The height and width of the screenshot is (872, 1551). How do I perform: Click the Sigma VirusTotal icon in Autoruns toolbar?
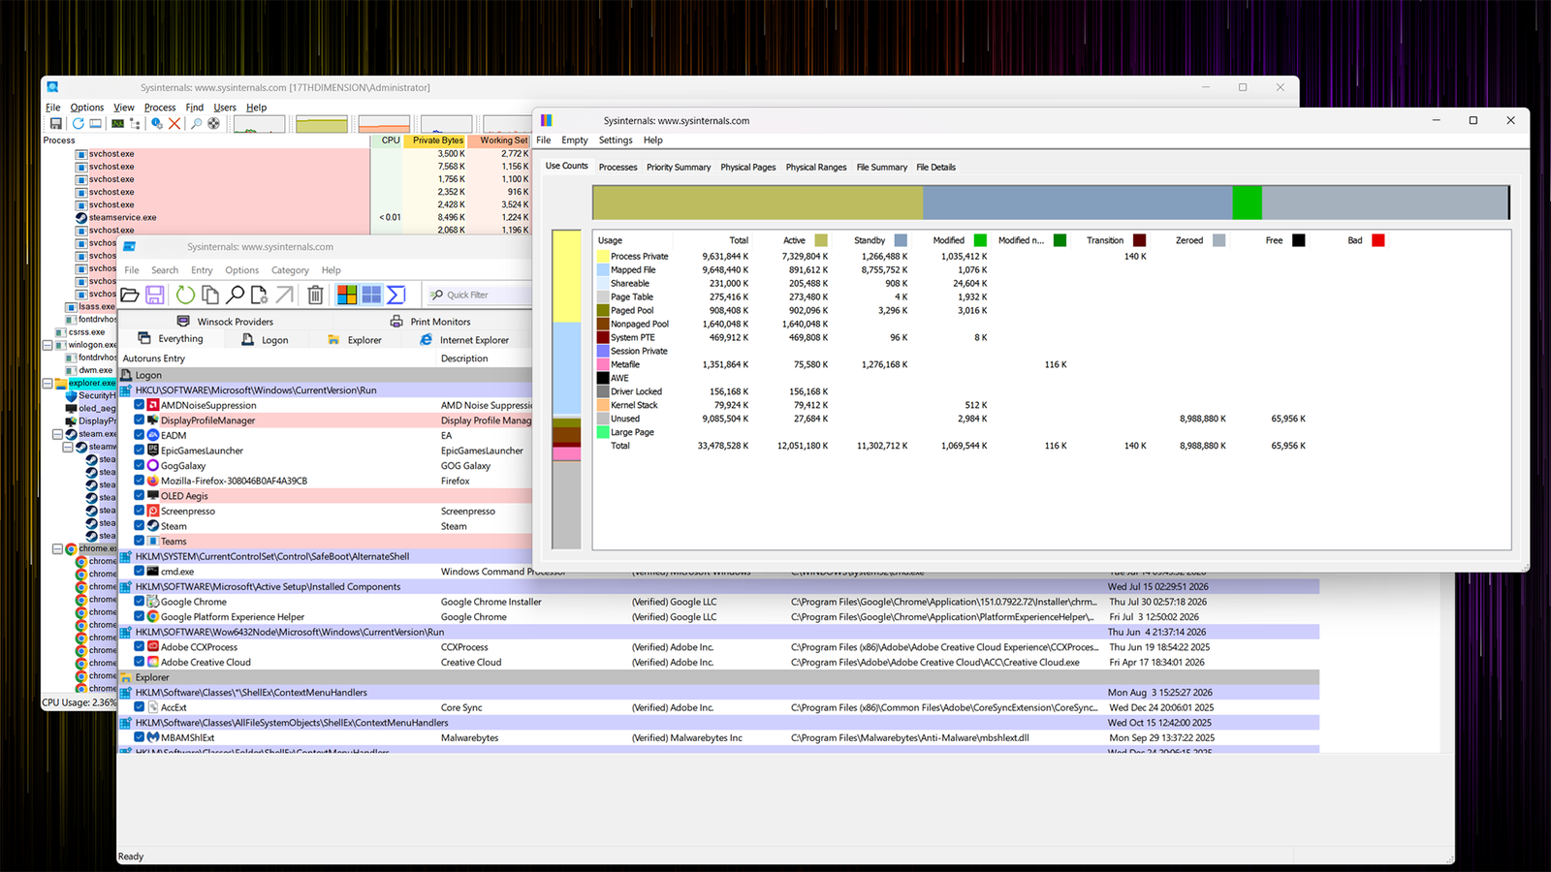point(396,295)
